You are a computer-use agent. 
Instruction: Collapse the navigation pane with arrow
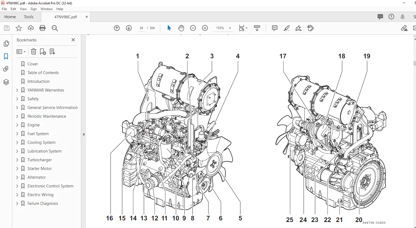point(84,134)
